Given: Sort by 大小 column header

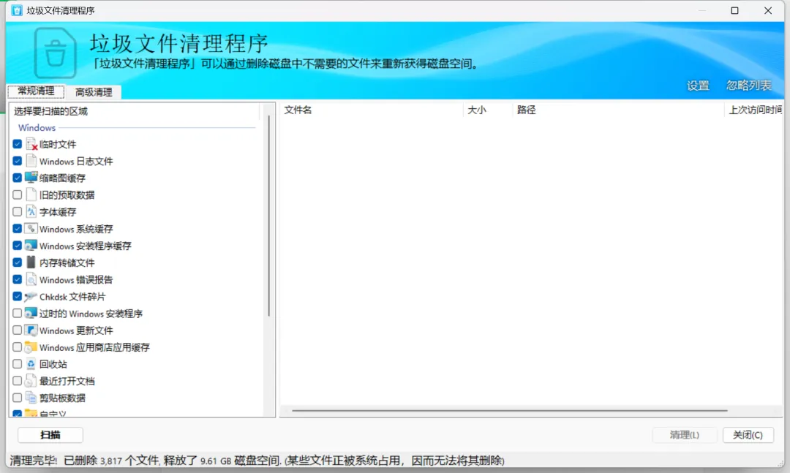Looking at the screenshot, I should [488, 110].
